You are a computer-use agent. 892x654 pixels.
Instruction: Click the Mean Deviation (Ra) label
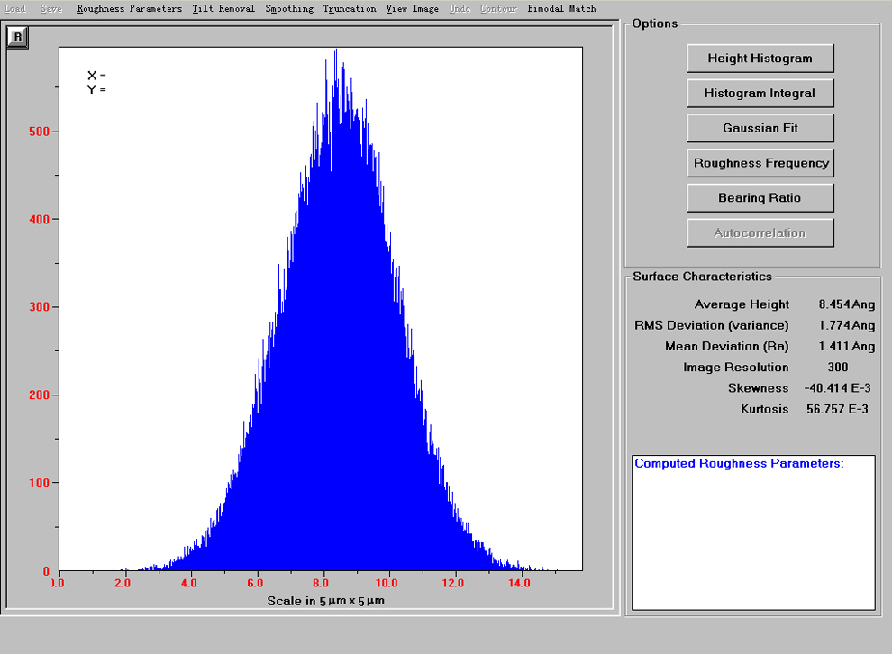(x=727, y=346)
